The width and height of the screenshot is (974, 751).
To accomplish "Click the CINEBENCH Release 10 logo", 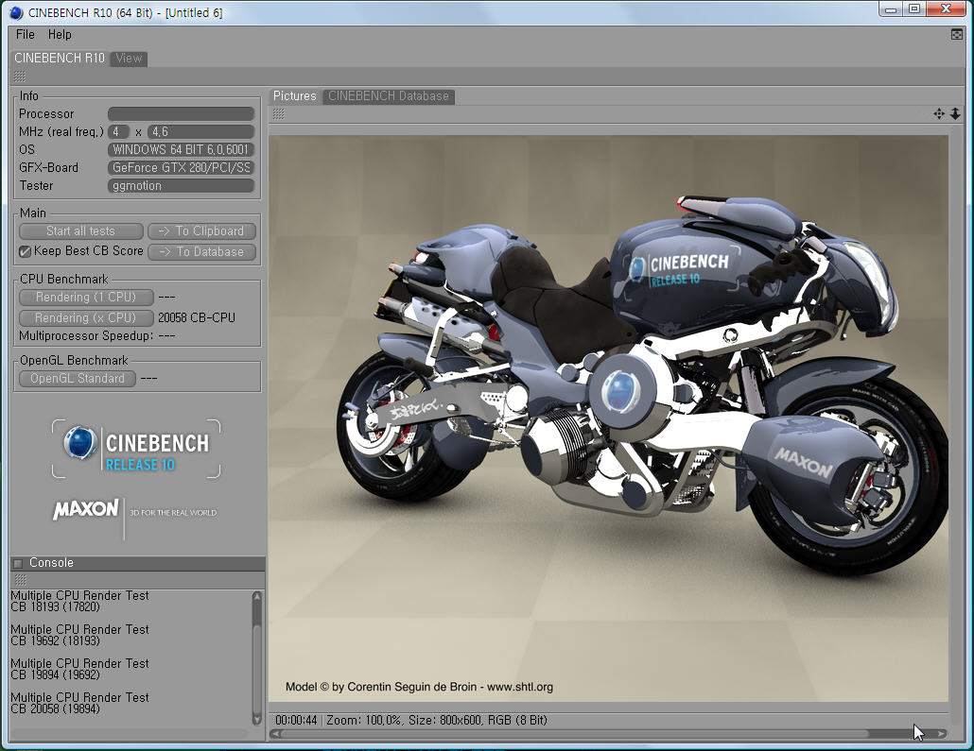I will 136,449.
